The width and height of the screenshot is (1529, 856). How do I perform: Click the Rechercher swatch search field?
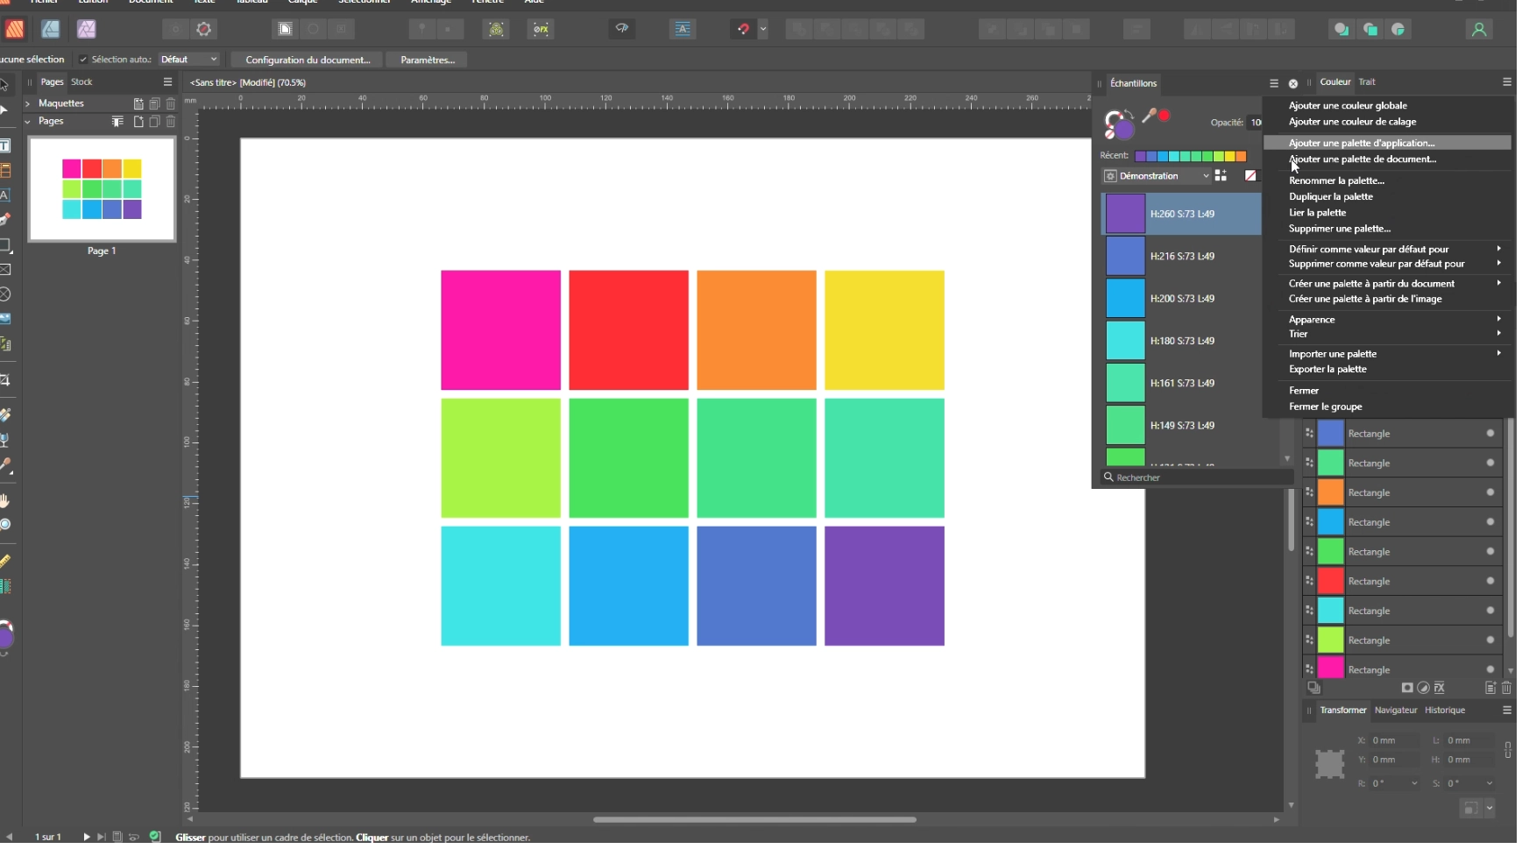1196,478
